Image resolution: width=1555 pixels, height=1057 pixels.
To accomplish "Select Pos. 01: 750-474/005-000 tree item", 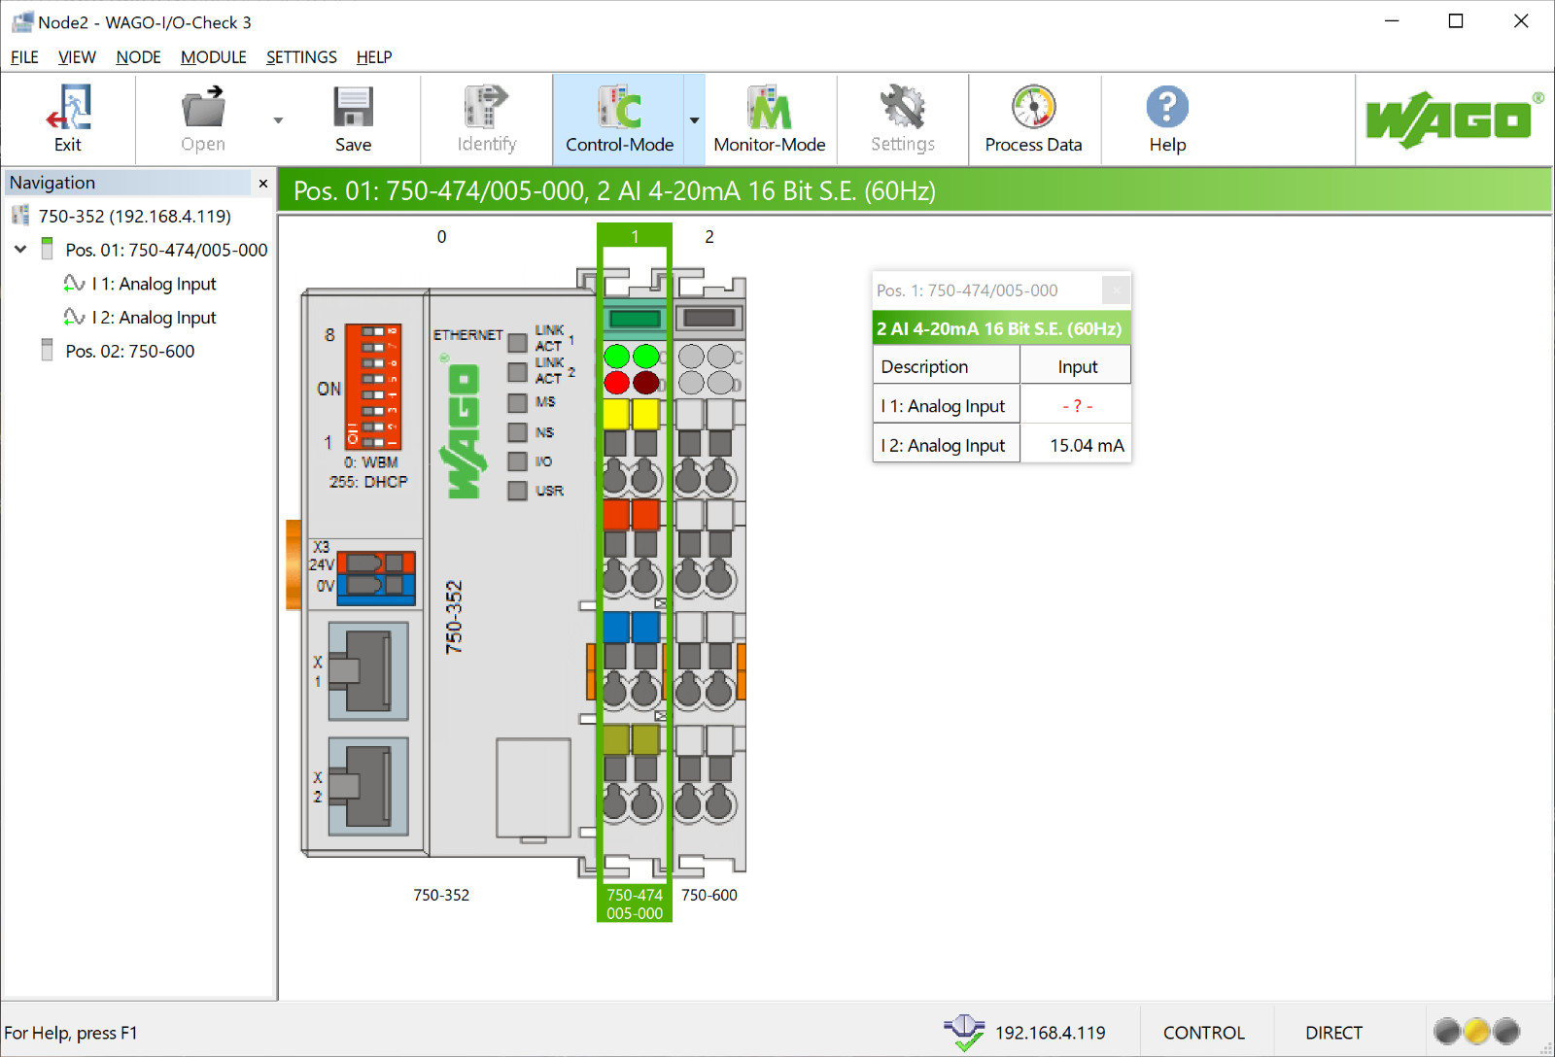I will (x=166, y=250).
